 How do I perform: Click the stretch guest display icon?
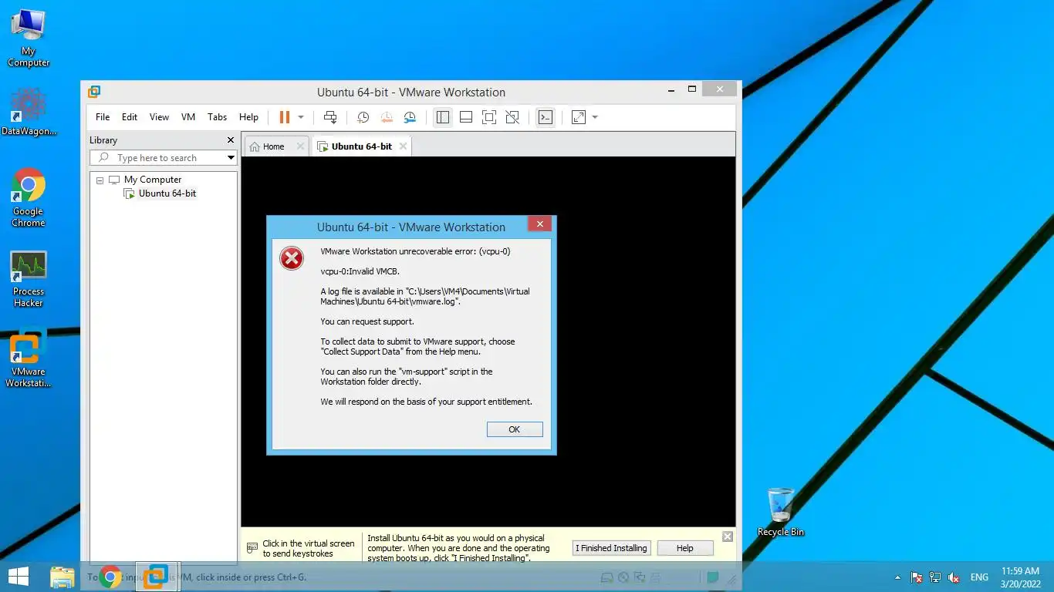579,117
